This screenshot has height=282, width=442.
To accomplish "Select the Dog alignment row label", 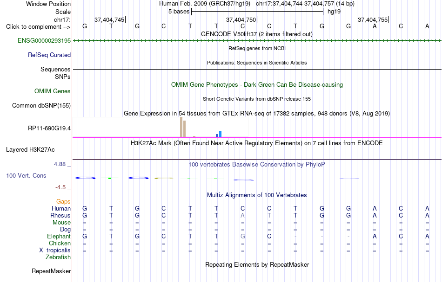I will point(65,230).
